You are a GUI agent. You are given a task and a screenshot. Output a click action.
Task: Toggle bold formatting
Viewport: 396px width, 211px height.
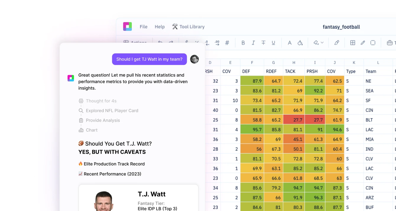[243, 43]
